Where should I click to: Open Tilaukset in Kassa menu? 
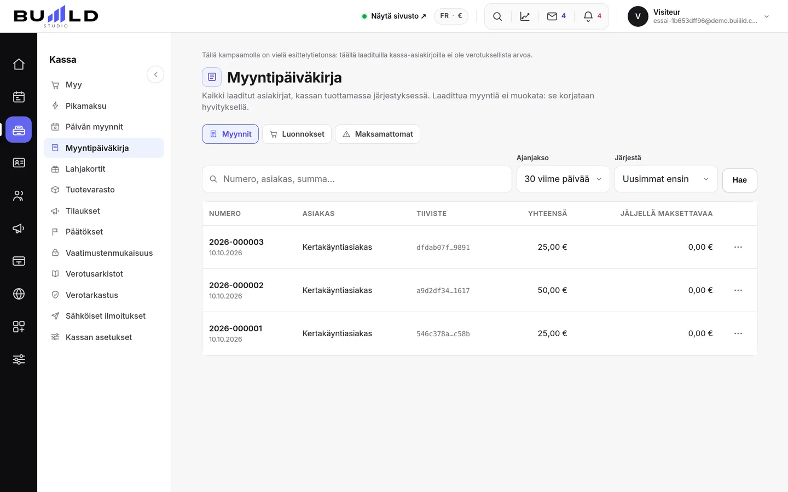104,211
